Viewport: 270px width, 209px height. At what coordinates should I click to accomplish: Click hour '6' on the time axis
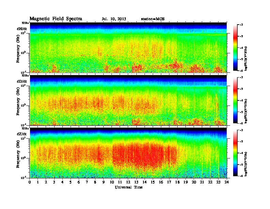tap(79, 182)
